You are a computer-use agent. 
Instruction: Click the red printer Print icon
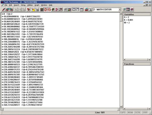tap(86, 9)
